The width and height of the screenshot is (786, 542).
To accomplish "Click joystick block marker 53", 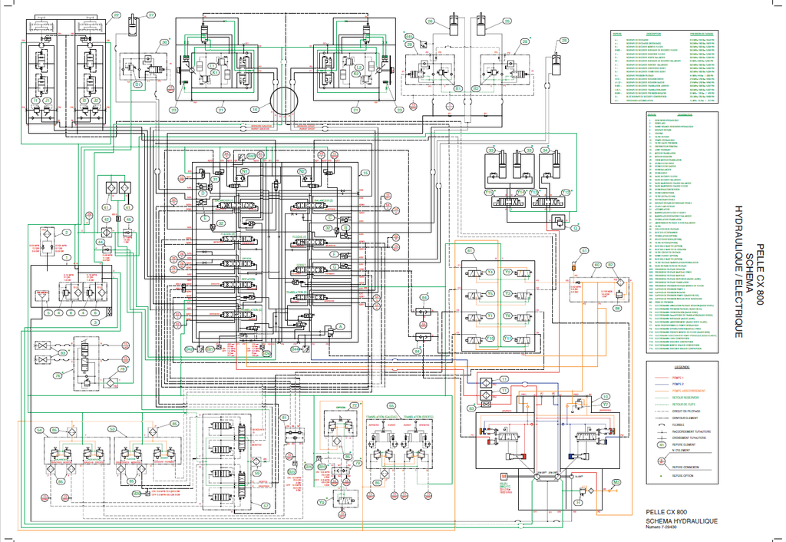I will (x=112, y=429).
